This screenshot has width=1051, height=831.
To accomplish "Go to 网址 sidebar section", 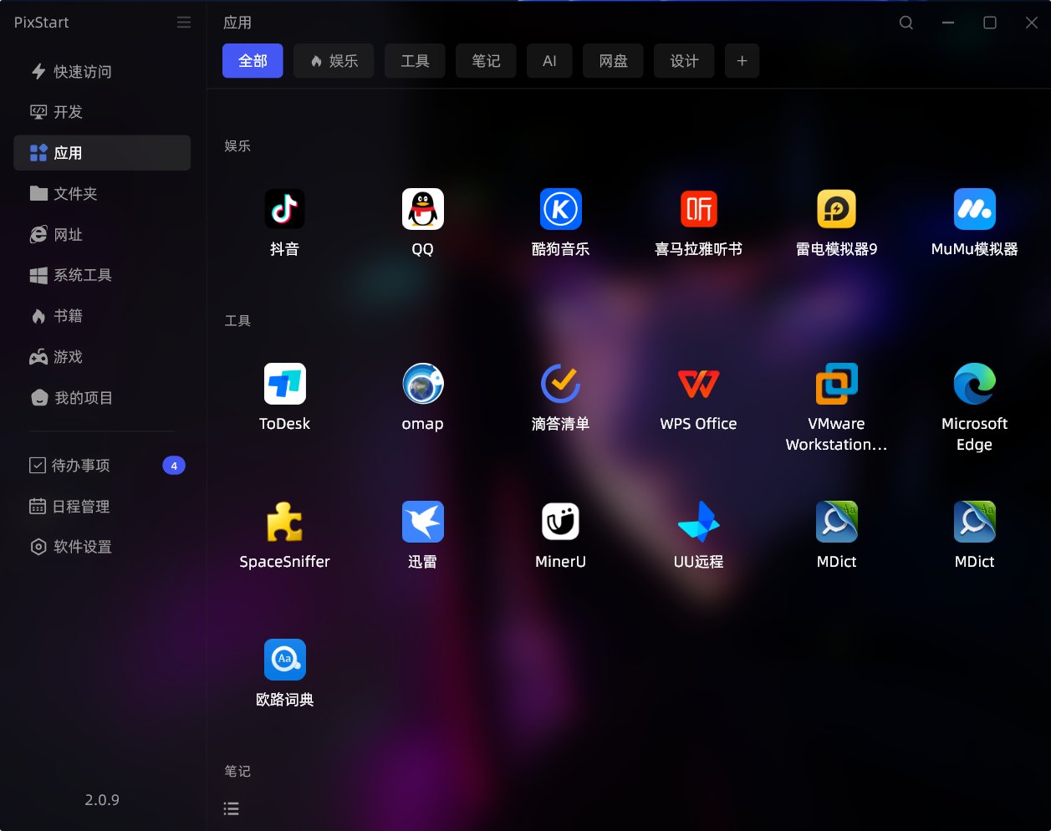I will click(102, 235).
